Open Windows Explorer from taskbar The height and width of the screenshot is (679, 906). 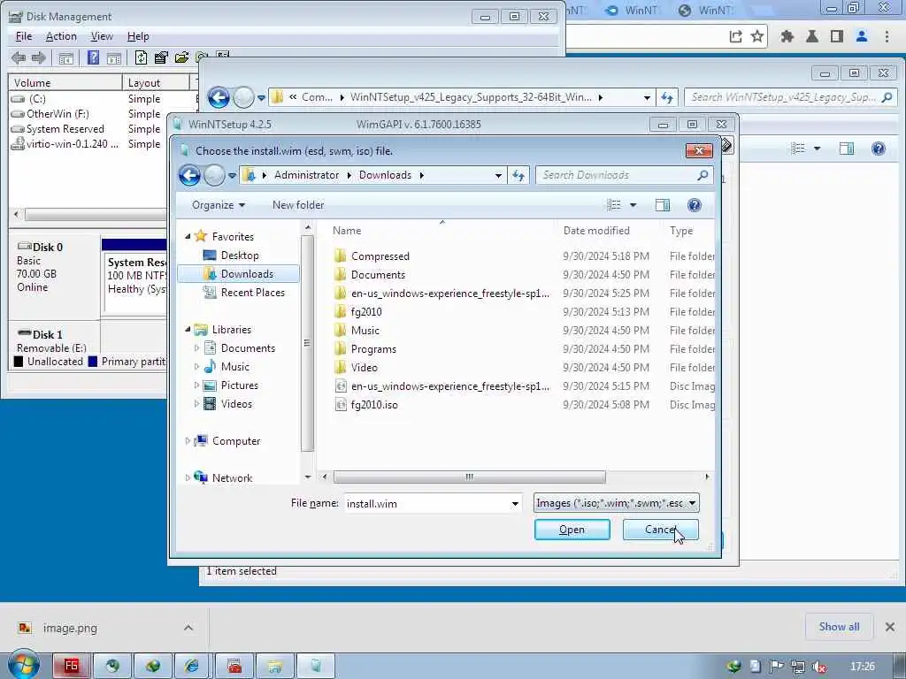point(275,666)
